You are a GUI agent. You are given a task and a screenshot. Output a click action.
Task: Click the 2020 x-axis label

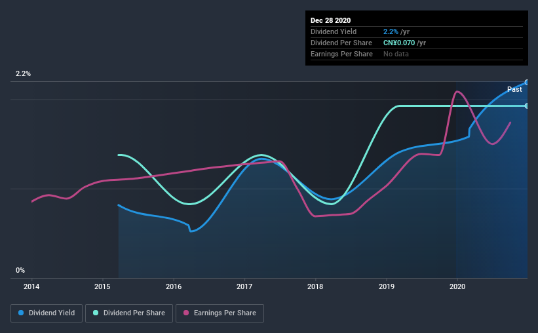(457, 286)
